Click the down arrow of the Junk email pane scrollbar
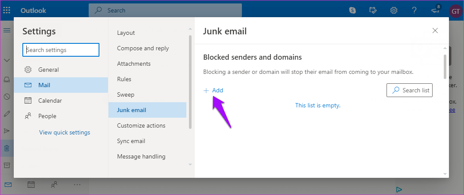Viewport: 464px width, 195px height. (x=445, y=174)
